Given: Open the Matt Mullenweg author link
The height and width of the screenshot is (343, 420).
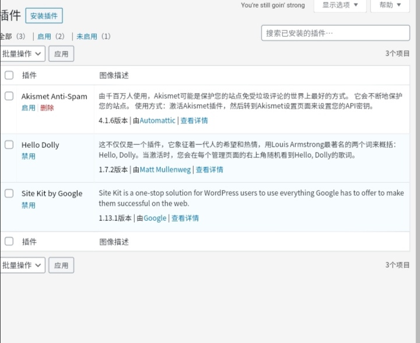Looking at the screenshot, I should pos(165,169).
